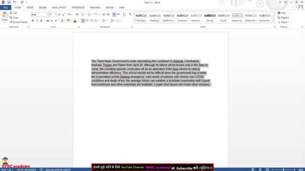The width and height of the screenshot is (305, 171).
Task: Click proofing errors icon in status bar
Action: tap(41, 170)
